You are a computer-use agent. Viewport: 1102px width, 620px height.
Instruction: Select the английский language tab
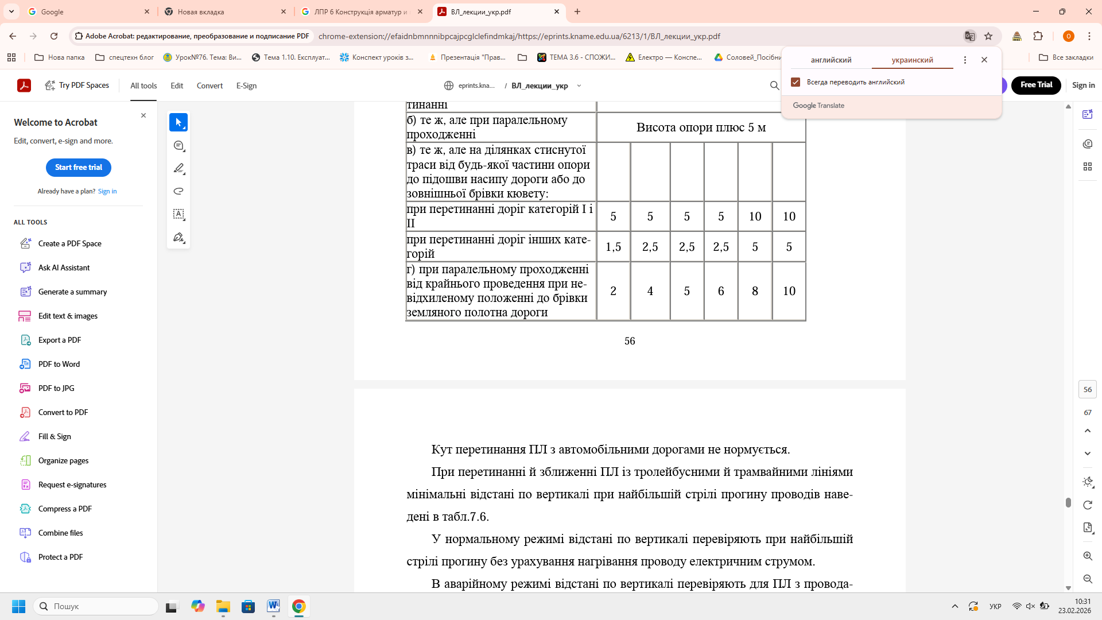[831, 60]
